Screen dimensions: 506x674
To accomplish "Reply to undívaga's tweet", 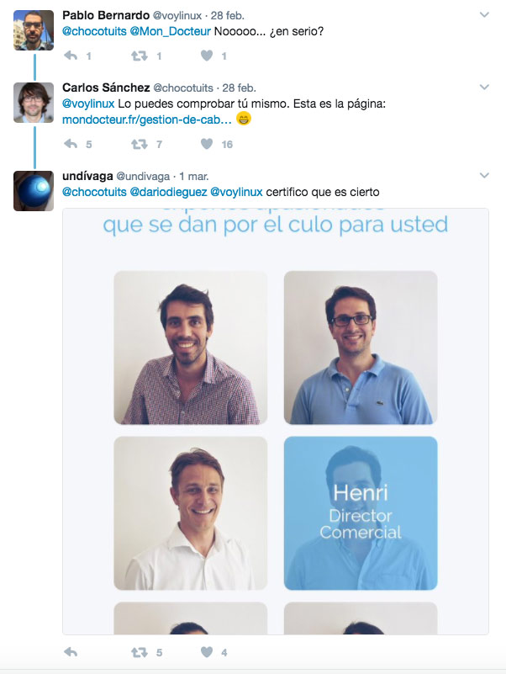I will click(x=71, y=652).
